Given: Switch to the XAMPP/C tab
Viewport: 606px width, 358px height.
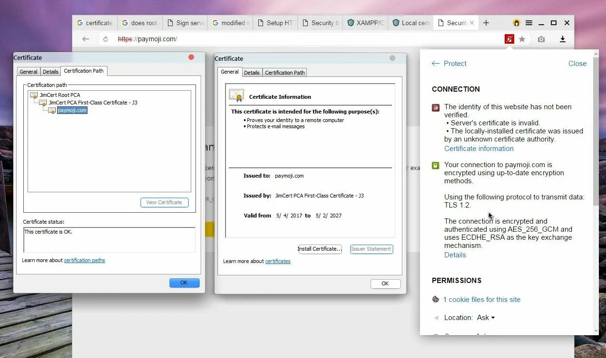Looking at the screenshot, I should point(365,23).
